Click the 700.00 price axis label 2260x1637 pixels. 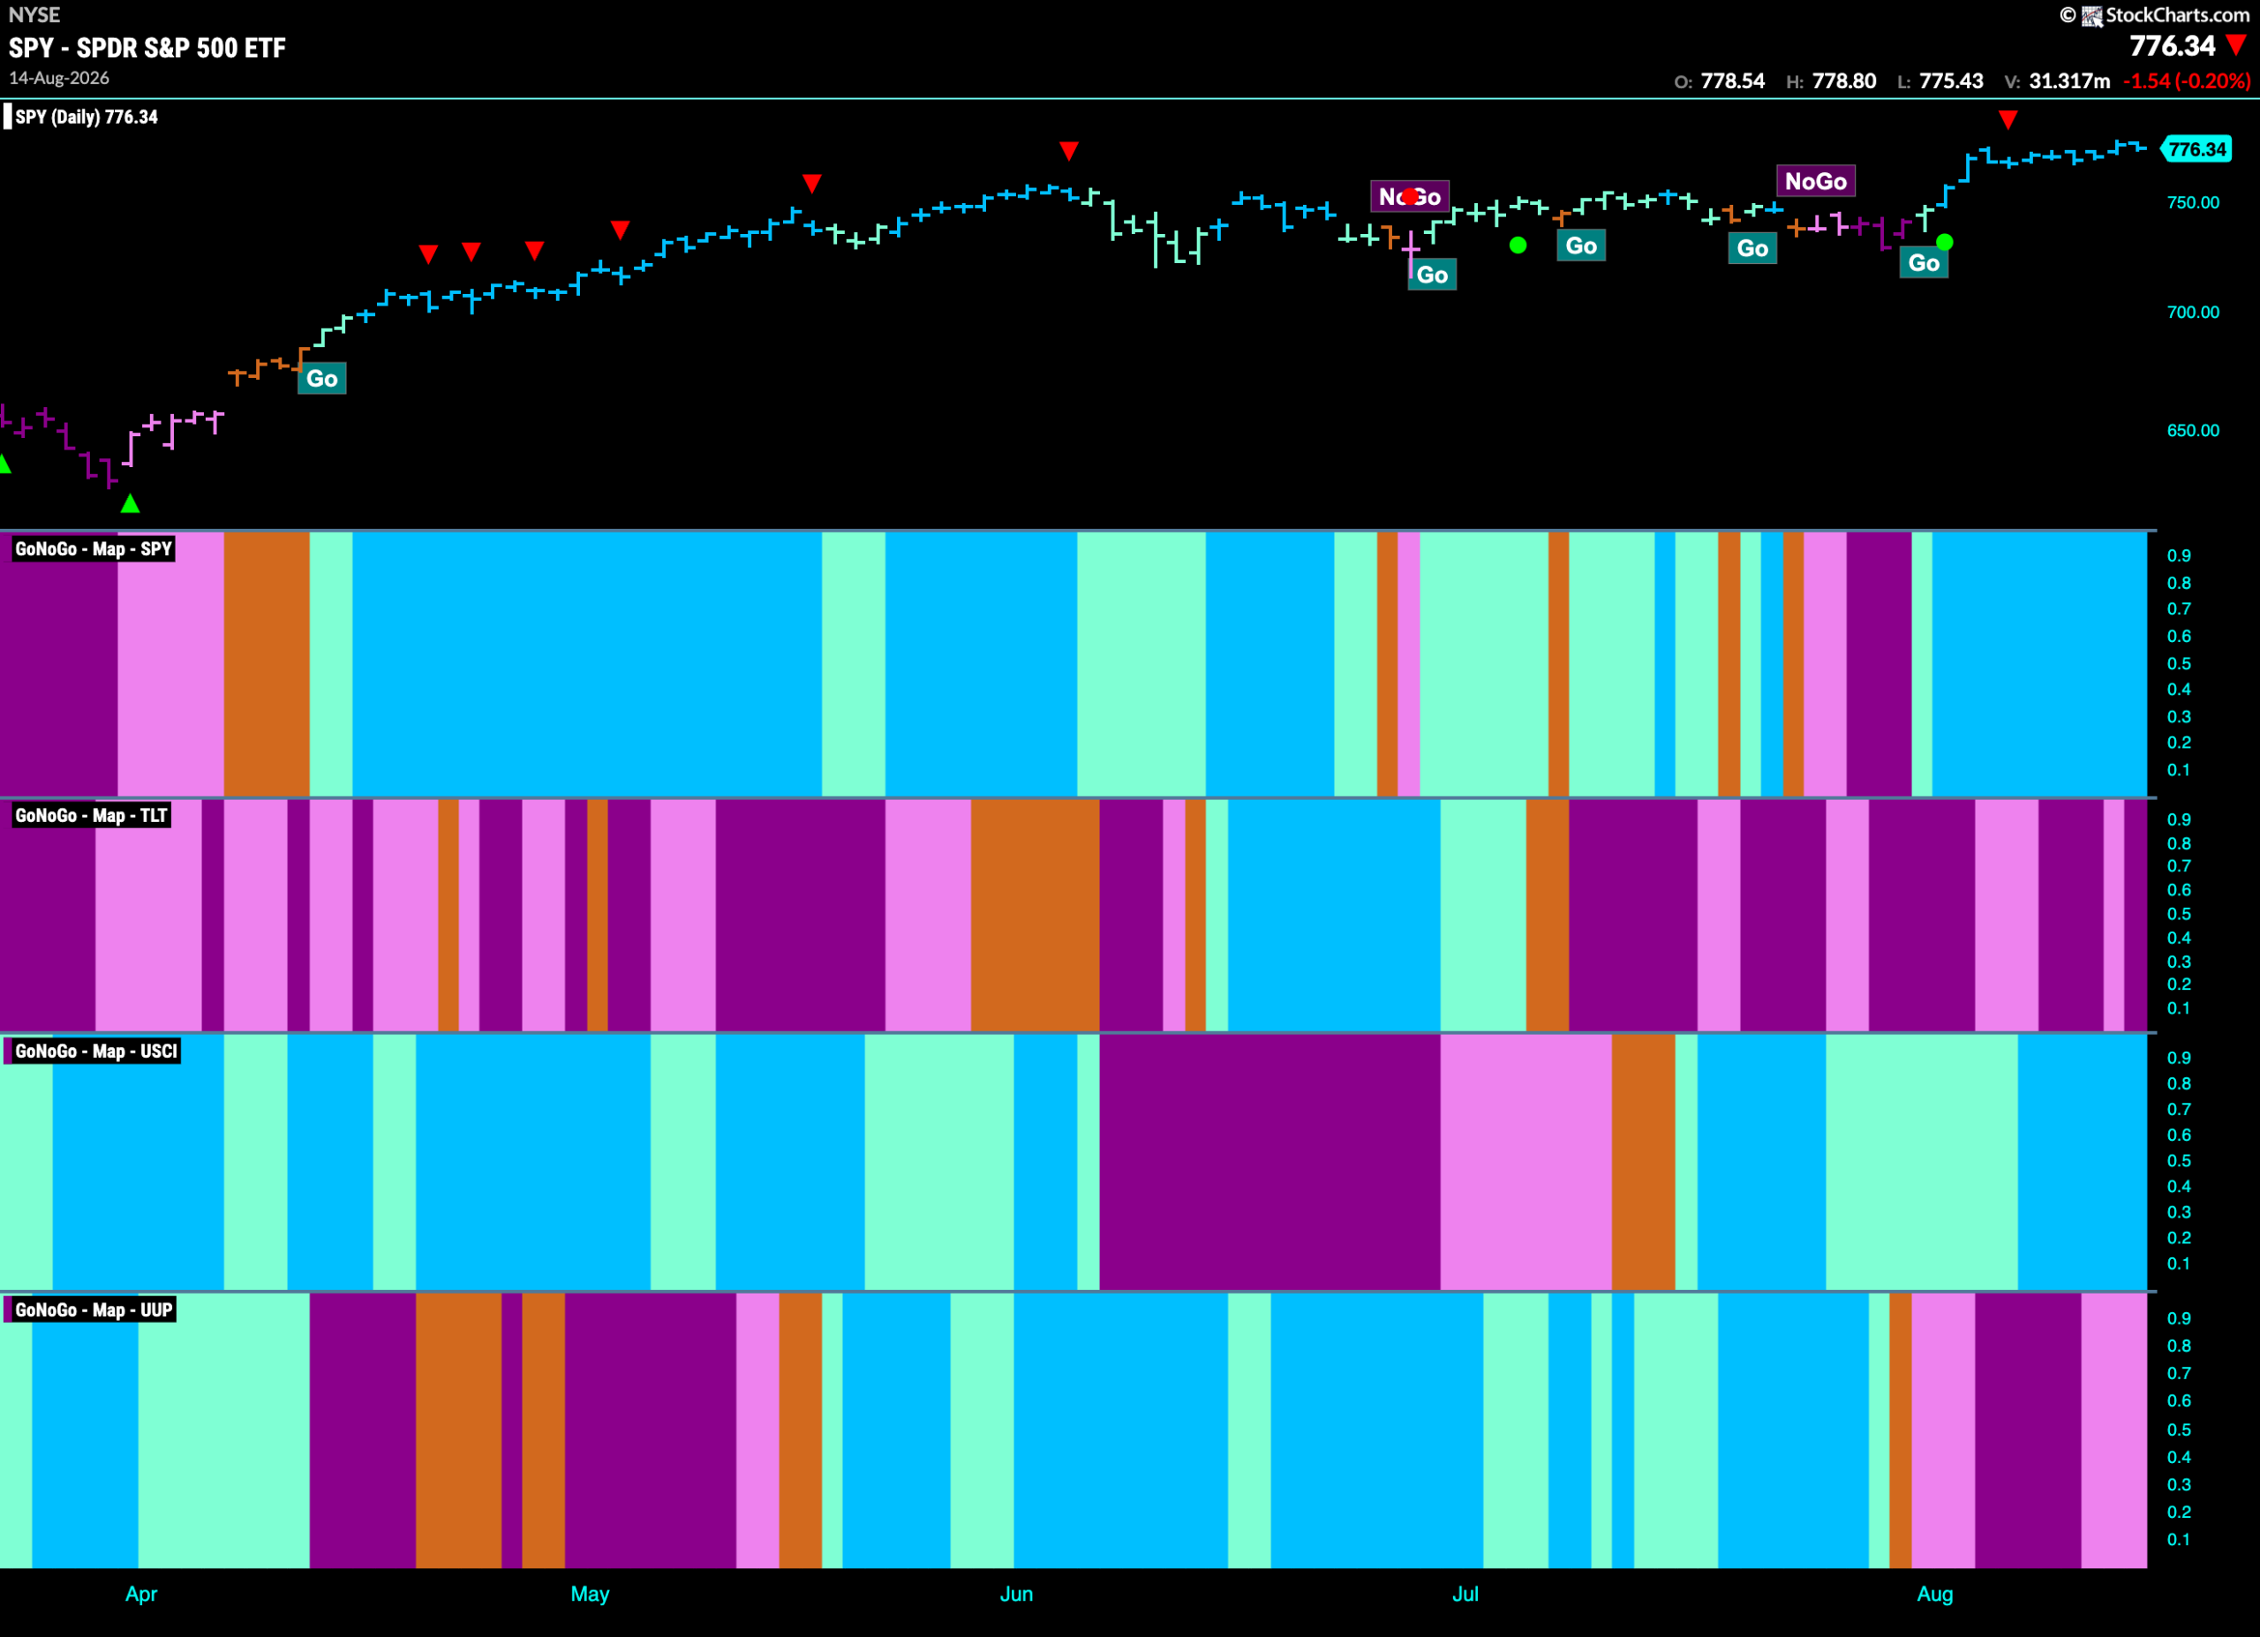click(2193, 312)
